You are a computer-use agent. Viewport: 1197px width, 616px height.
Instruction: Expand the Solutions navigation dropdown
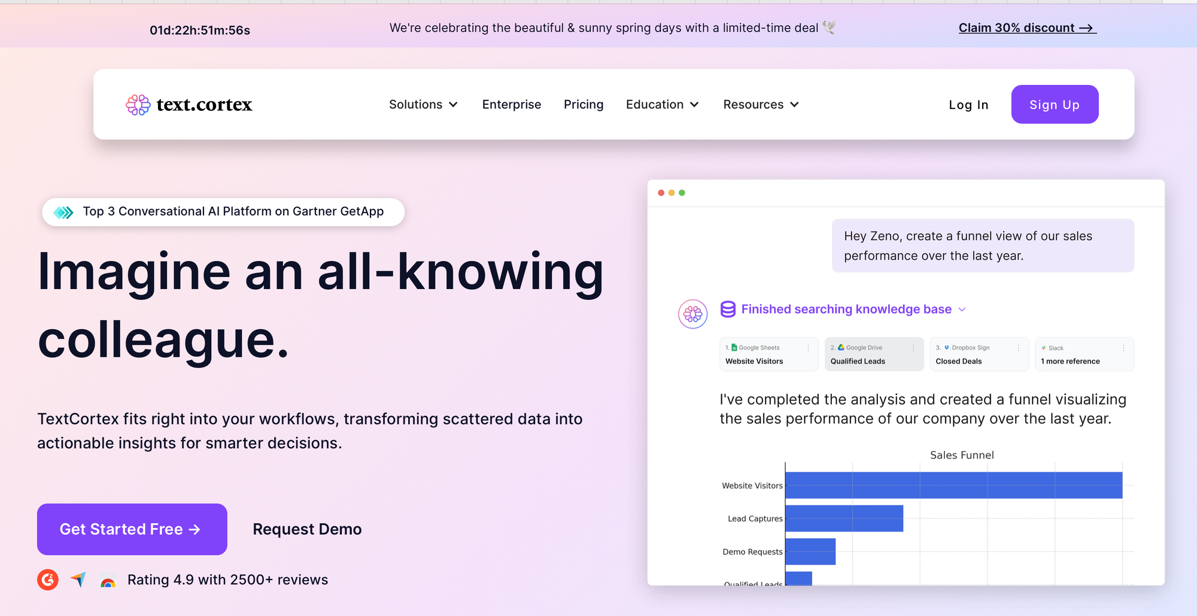[423, 105]
